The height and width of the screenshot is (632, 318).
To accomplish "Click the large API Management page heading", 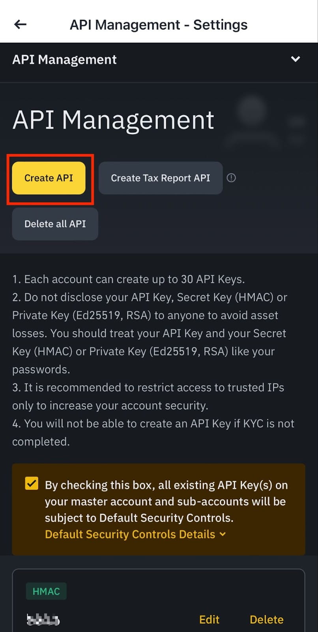I will click(x=113, y=120).
